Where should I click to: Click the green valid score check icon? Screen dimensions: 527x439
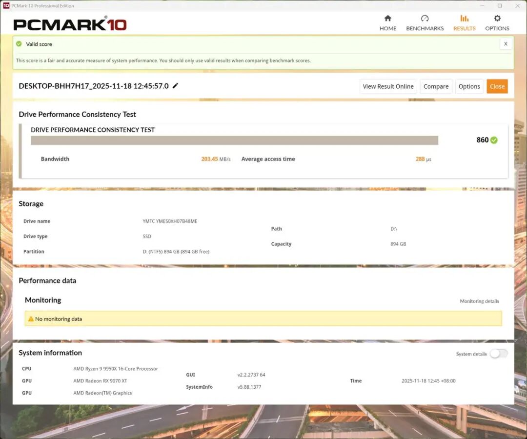pos(19,44)
